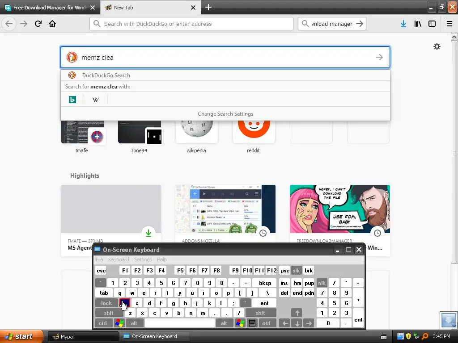
Task: Click the esc key on keyboard
Action: pos(101,270)
